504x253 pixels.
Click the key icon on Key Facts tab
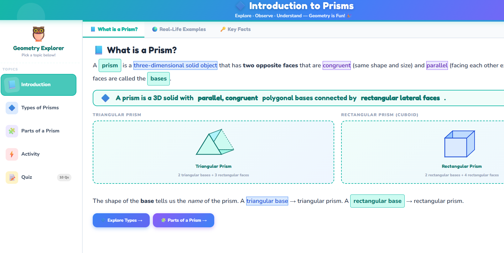(222, 29)
